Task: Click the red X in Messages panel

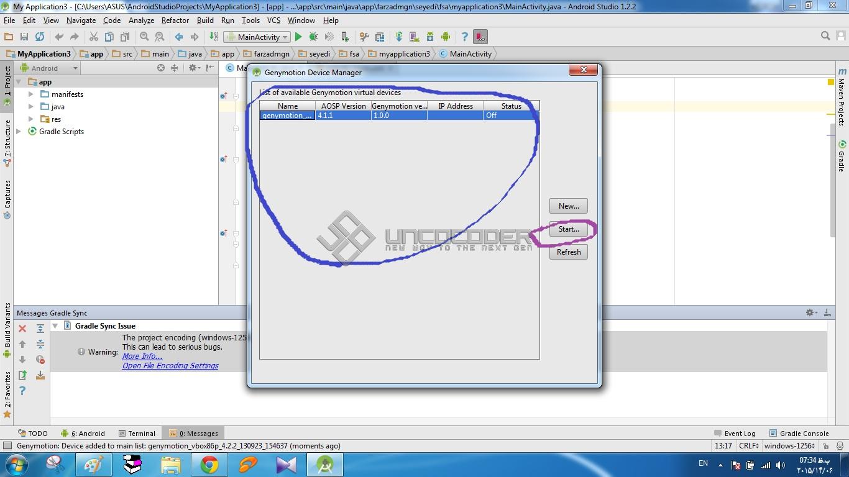Action: [22, 329]
